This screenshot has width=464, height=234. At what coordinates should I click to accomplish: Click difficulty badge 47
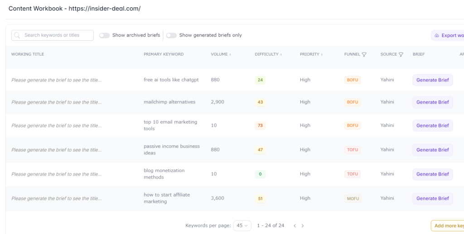[x=260, y=150]
